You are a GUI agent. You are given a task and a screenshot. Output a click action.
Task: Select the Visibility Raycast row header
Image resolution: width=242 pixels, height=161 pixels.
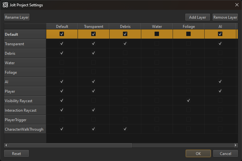25,101
